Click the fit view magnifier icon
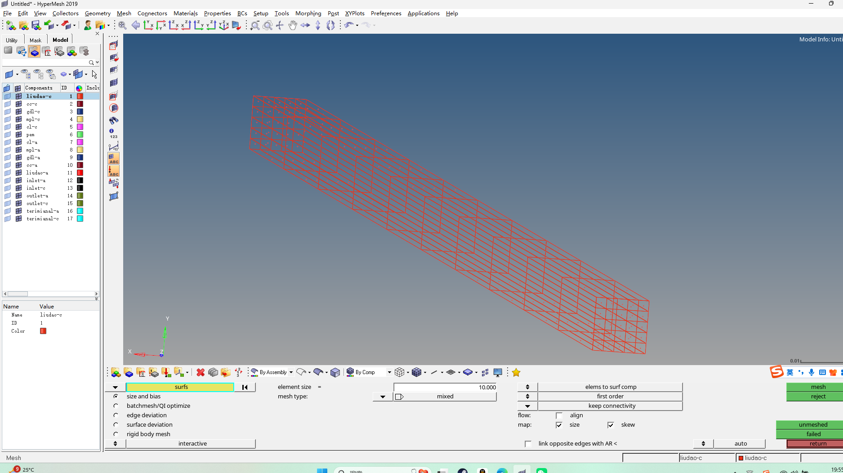 click(x=122, y=26)
